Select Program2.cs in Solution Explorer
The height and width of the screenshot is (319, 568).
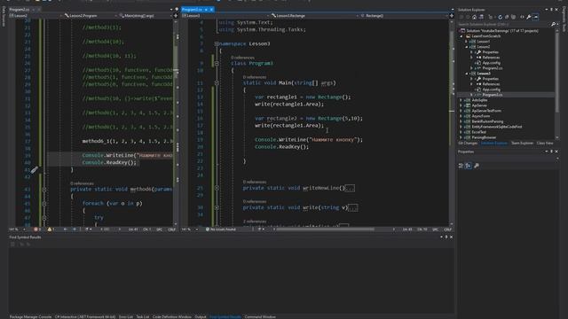click(492, 68)
